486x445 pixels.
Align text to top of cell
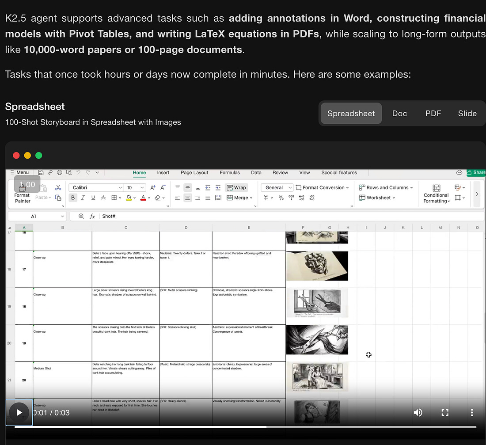[178, 188]
